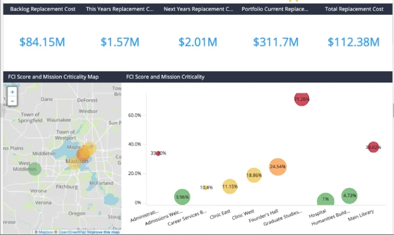Select the 18.86% Clinic West bubble
The height and width of the screenshot is (235, 394).
(254, 176)
